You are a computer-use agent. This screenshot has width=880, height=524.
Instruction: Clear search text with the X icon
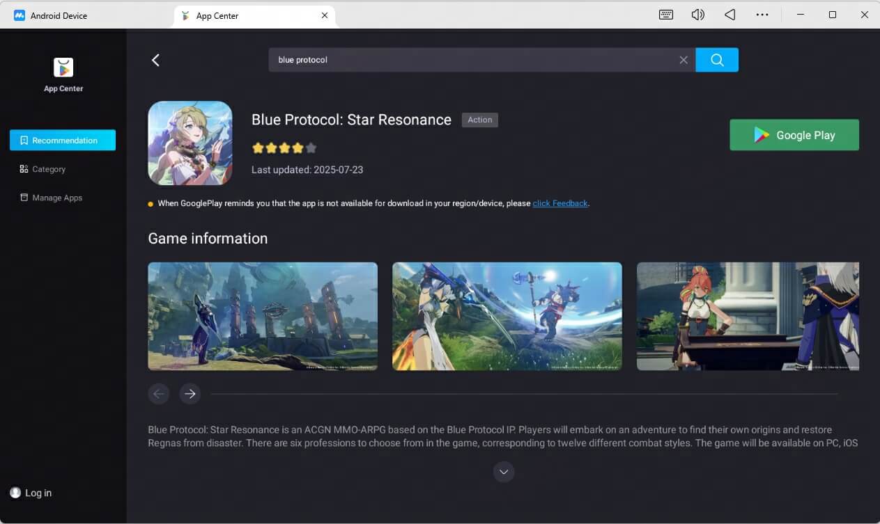pos(684,60)
